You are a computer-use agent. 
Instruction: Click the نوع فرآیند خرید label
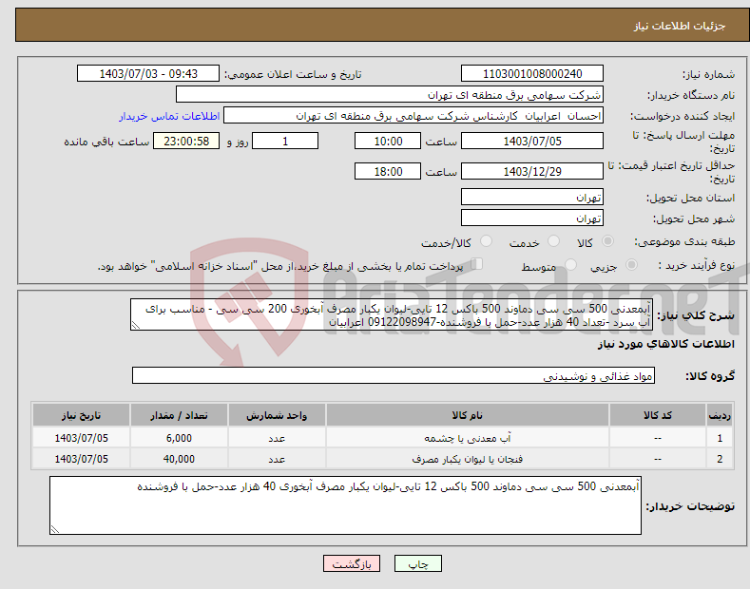tap(697, 265)
